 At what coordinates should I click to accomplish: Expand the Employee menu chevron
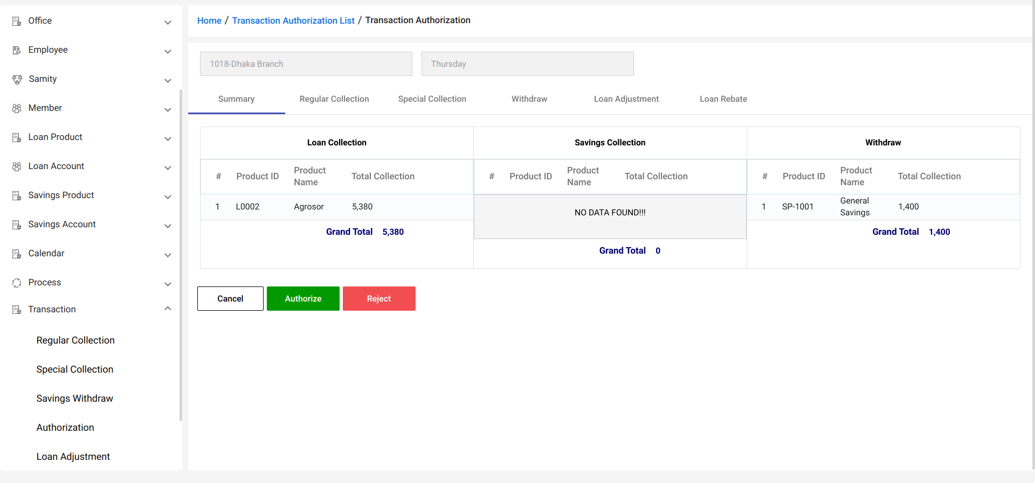click(168, 52)
